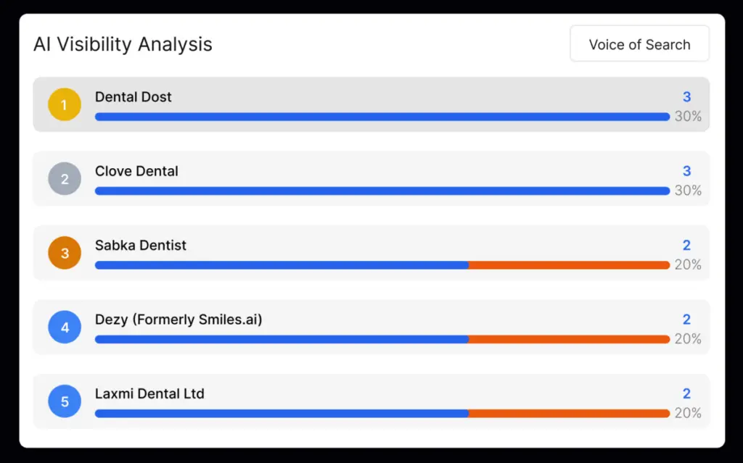Image resolution: width=743 pixels, height=463 pixels.
Task: Click the 20% label beside Laxmi Dental Ltd
Action: tap(688, 413)
